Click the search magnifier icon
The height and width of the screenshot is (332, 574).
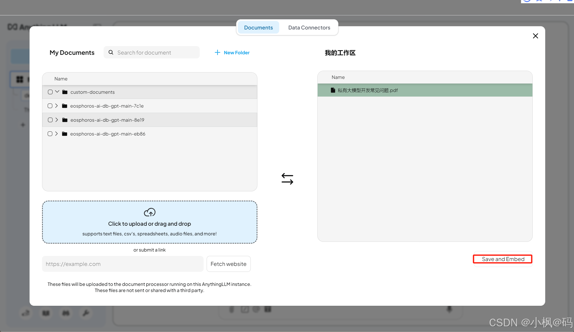111,52
